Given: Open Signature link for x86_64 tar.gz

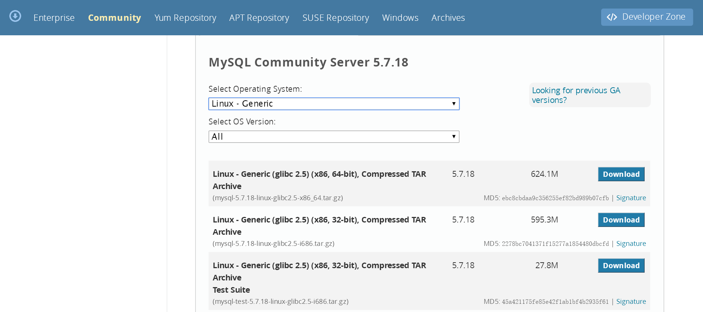Looking at the screenshot, I should tap(631, 198).
